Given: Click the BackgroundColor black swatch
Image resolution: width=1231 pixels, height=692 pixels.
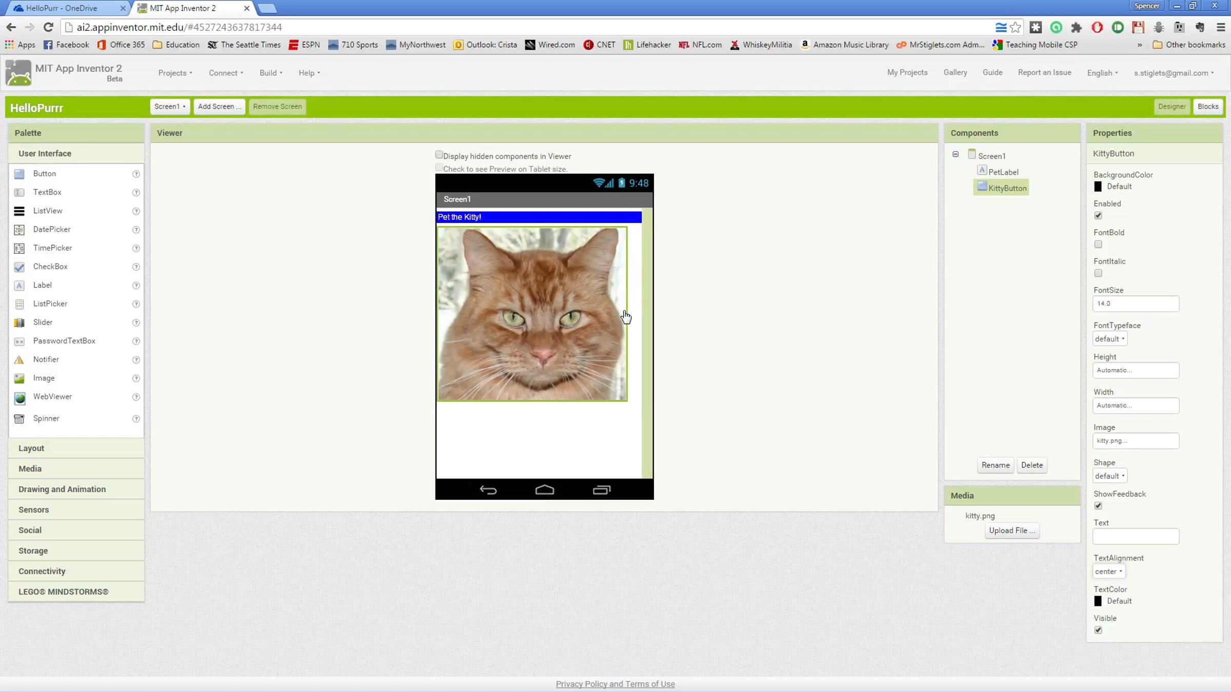Looking at the screenshot, I should (x=1098, y=187).
